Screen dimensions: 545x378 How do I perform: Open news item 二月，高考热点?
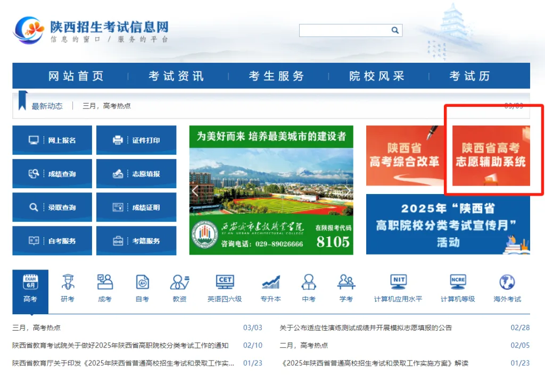point(304,345)
